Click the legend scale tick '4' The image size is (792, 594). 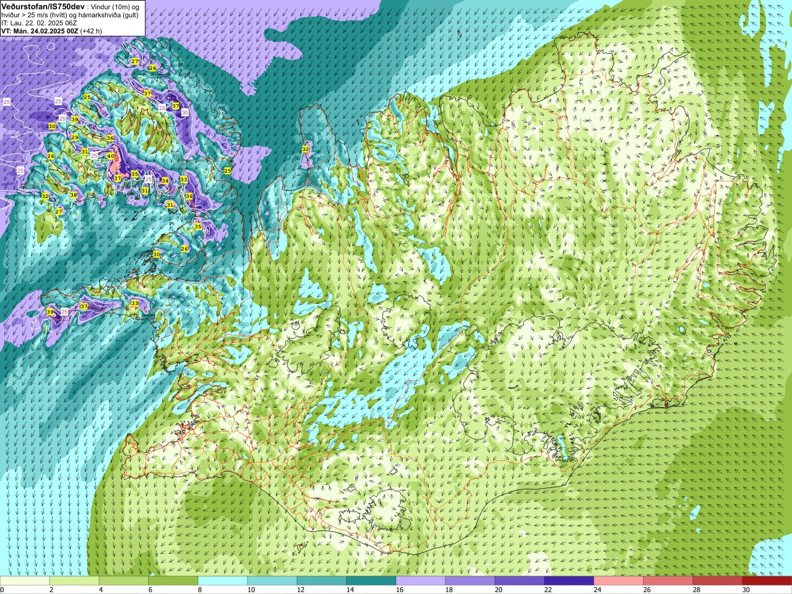click(x=101, y=590)
